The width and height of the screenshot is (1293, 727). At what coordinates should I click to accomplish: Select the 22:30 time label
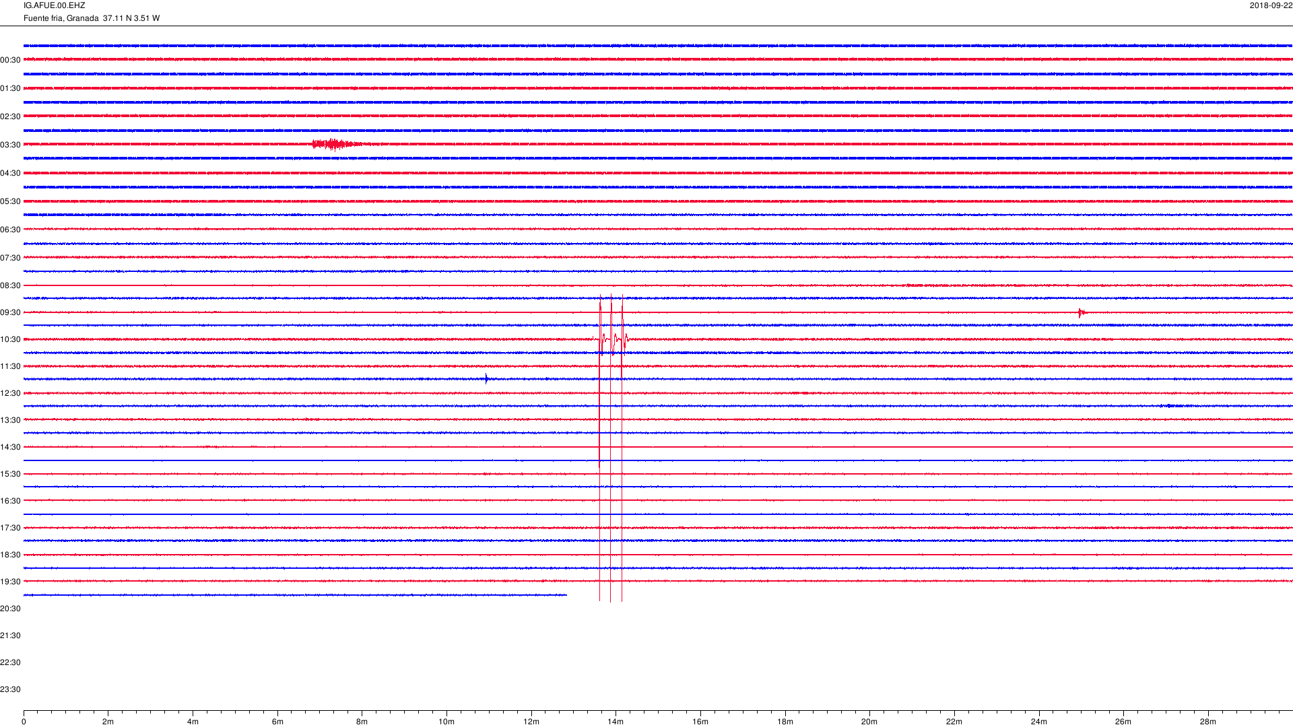coord(10,662)
